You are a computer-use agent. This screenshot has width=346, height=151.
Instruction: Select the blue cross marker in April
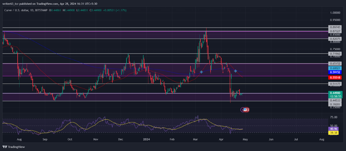tap(236, 71)
